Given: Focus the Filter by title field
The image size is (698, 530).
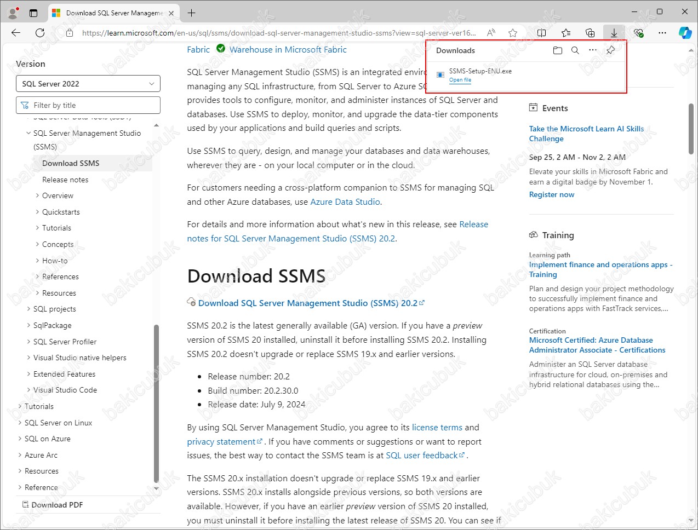Looking at the screenshot, I should pos(88,105).
